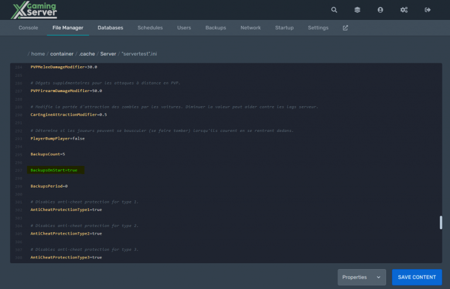450x289 pixels.
Task: Open the external link icon tab
Action: (345, 28)
